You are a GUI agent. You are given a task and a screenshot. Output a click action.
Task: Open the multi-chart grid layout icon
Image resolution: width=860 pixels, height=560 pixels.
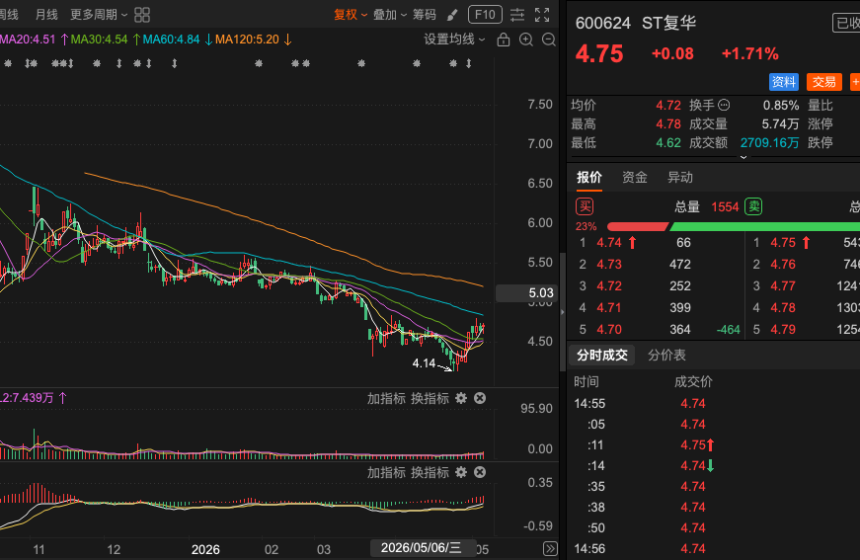[142, 15]
